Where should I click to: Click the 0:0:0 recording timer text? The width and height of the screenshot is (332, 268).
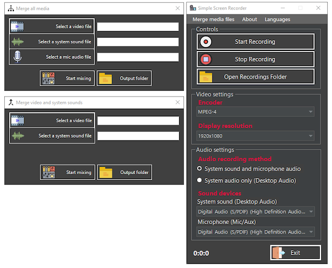[x=201, y=253]
